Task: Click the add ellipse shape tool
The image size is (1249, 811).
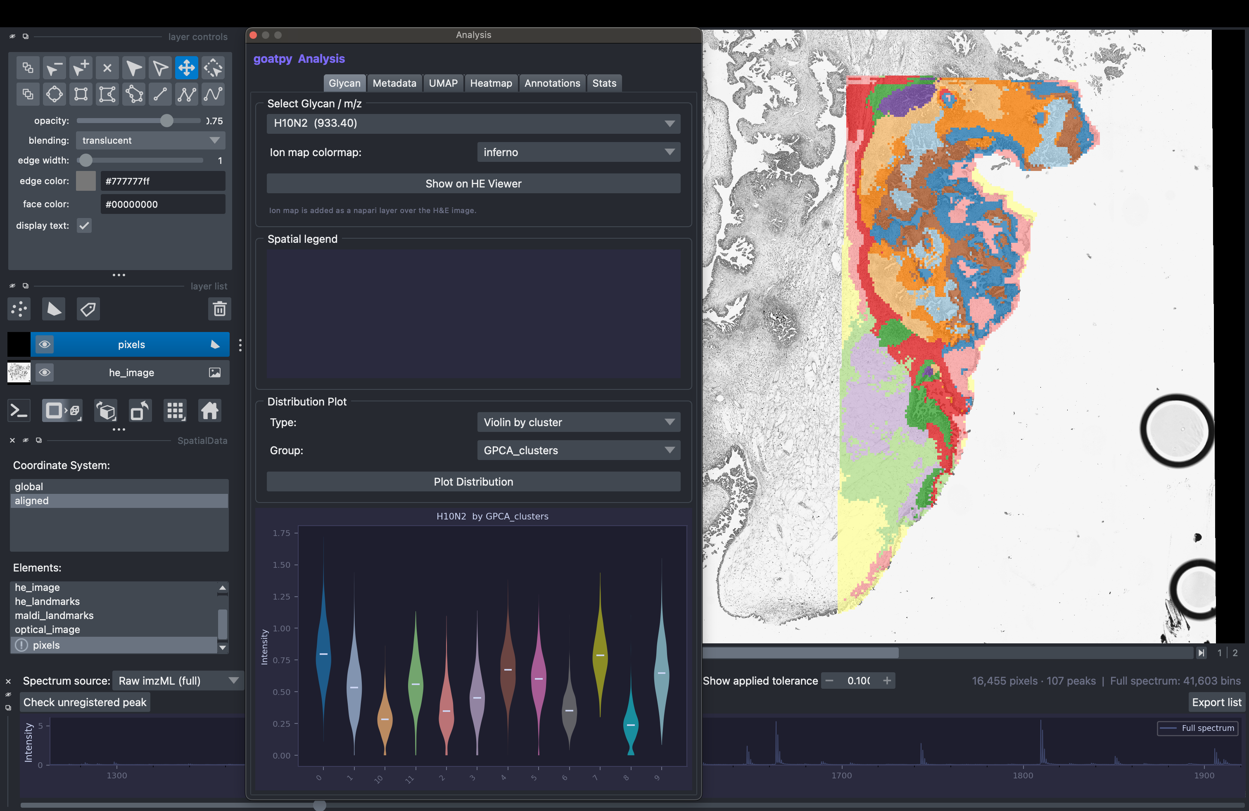Action: 54,95
